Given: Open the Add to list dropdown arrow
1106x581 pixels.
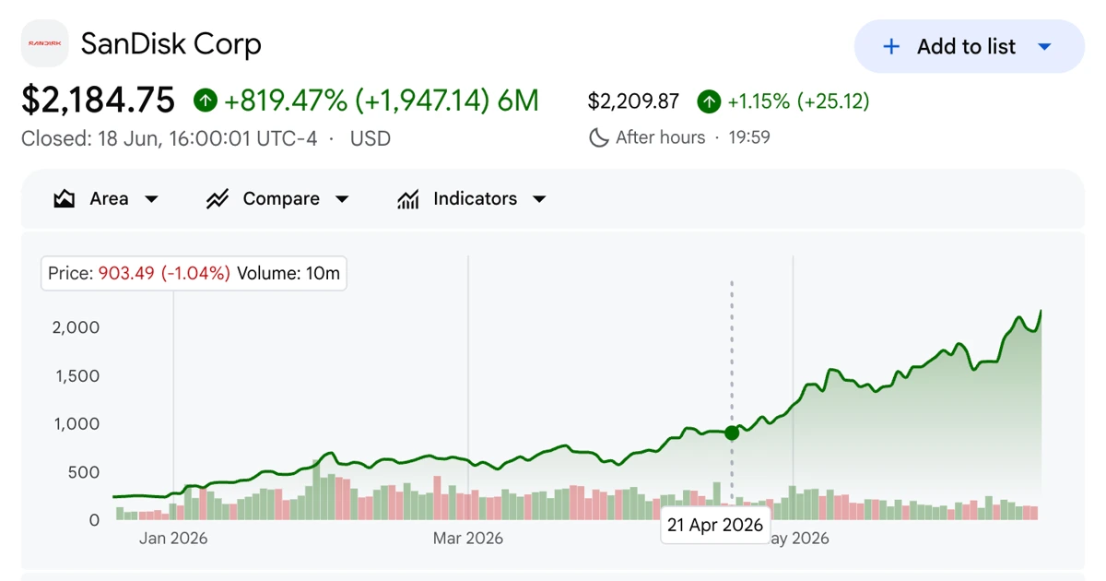Looking at the screenshot, I should [x=1044, y=46].
